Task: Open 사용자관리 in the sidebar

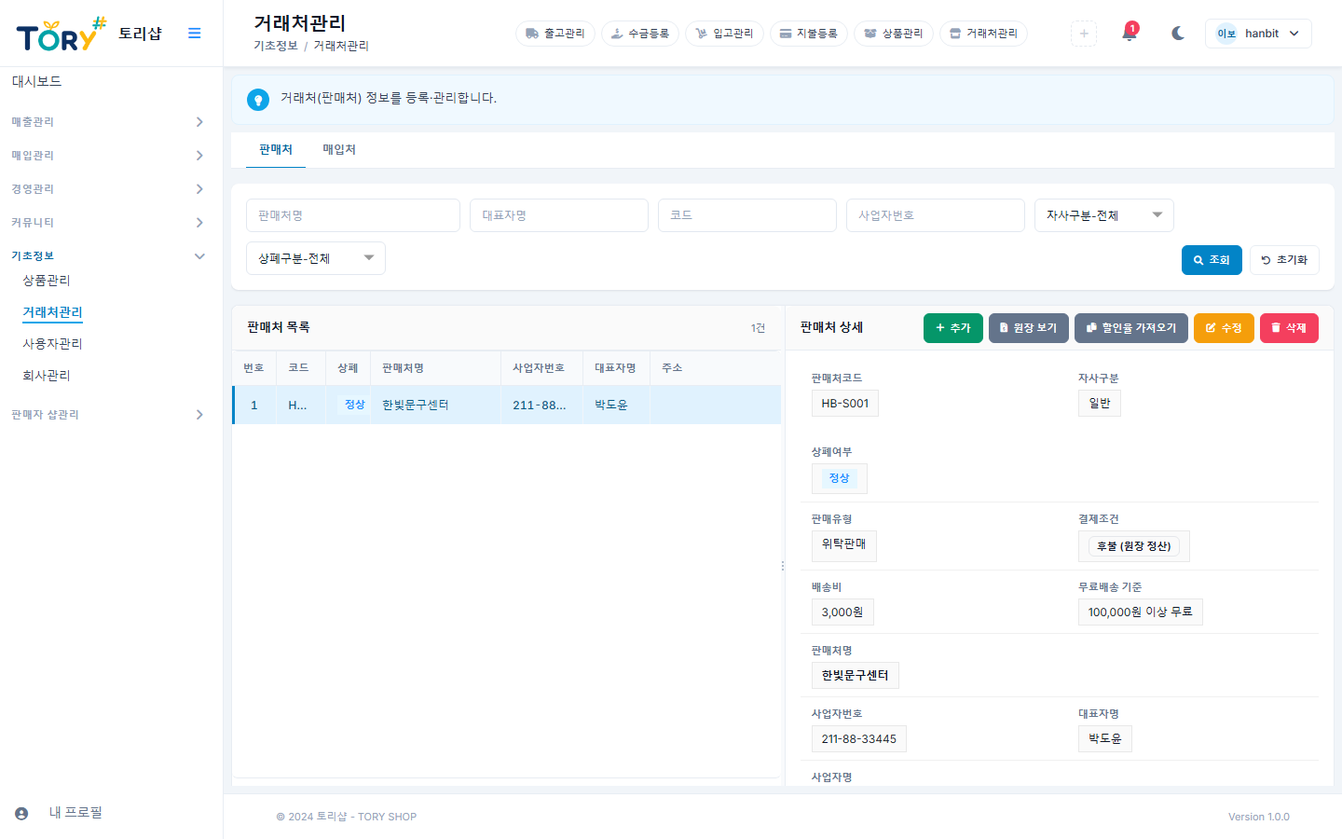Action: point(52,344)
